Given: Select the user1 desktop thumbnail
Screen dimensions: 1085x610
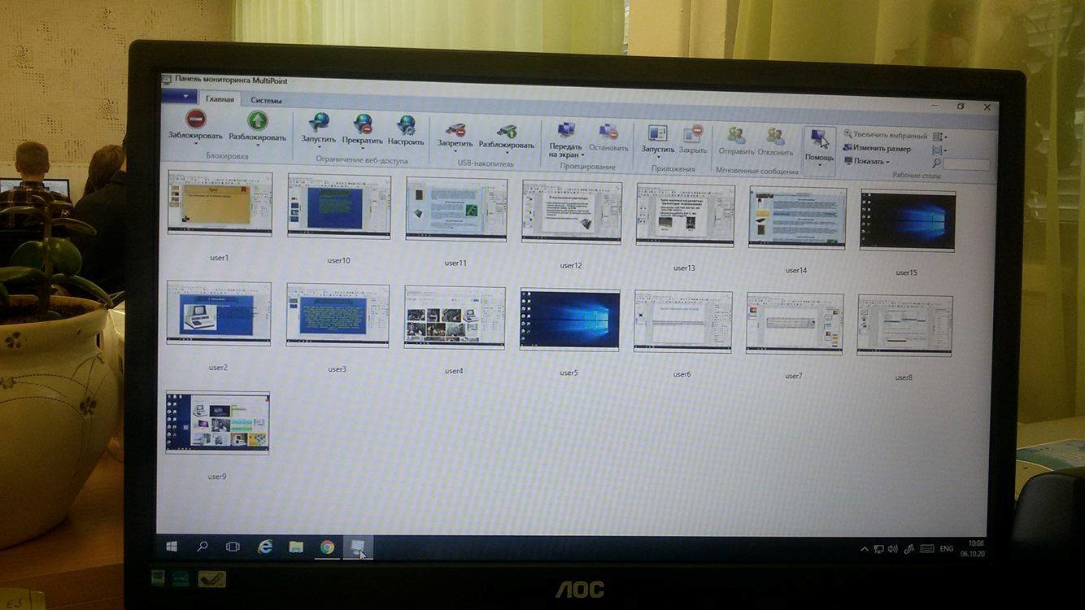Looking at the screenshot, I should 220,203.
